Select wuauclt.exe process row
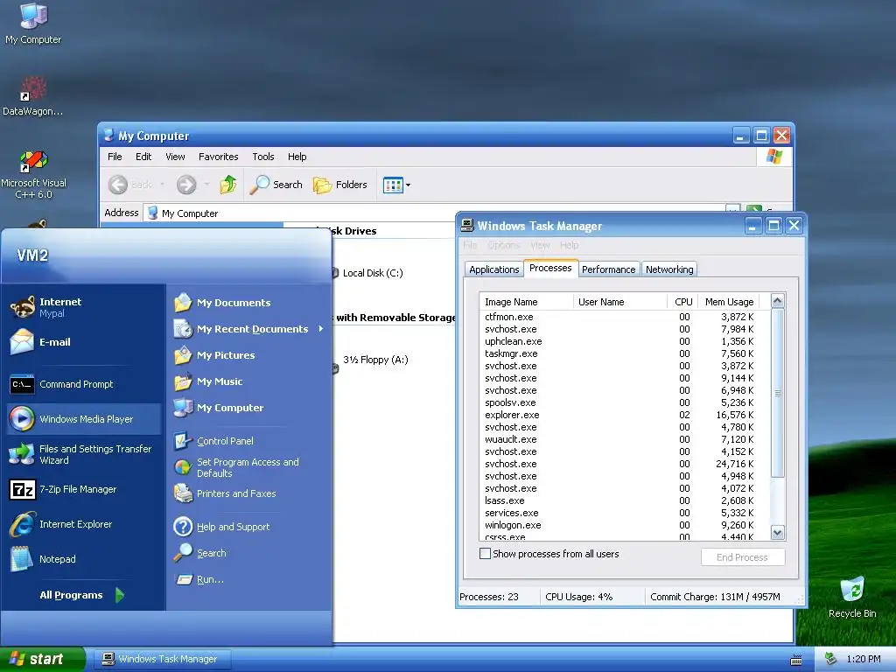 coord(619,439)
